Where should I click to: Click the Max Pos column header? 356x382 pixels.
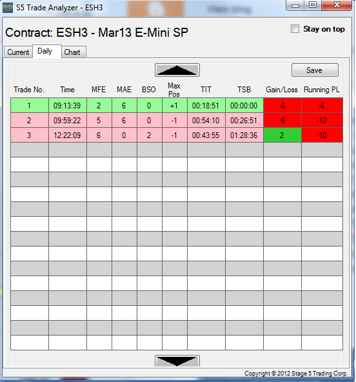tap(174, 90)
